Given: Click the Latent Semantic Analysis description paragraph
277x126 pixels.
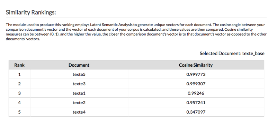Looking at the screenshot, I should click(136, 32).
